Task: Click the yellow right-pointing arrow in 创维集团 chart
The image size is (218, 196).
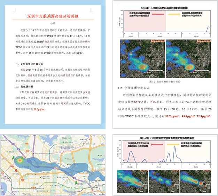Action: pos(173,145)
